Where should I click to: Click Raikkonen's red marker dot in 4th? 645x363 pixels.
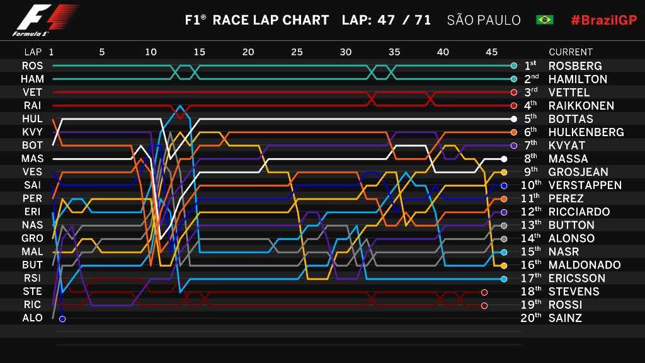pyautogui.click(x=513, y=106)
